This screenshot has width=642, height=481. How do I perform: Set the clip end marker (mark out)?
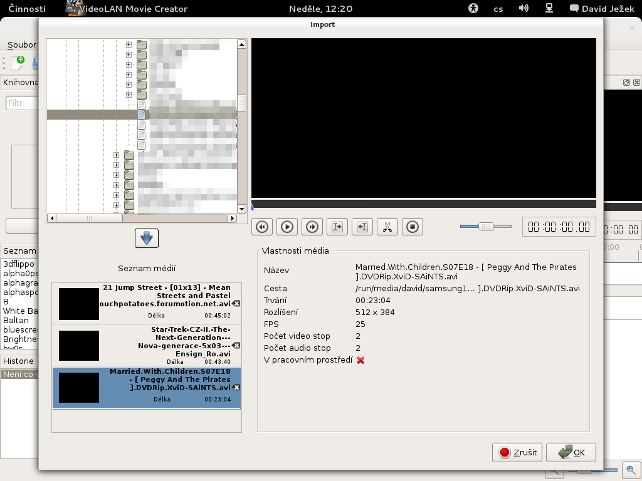pos(362,227)
